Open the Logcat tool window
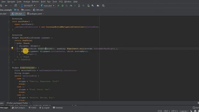 44,108
